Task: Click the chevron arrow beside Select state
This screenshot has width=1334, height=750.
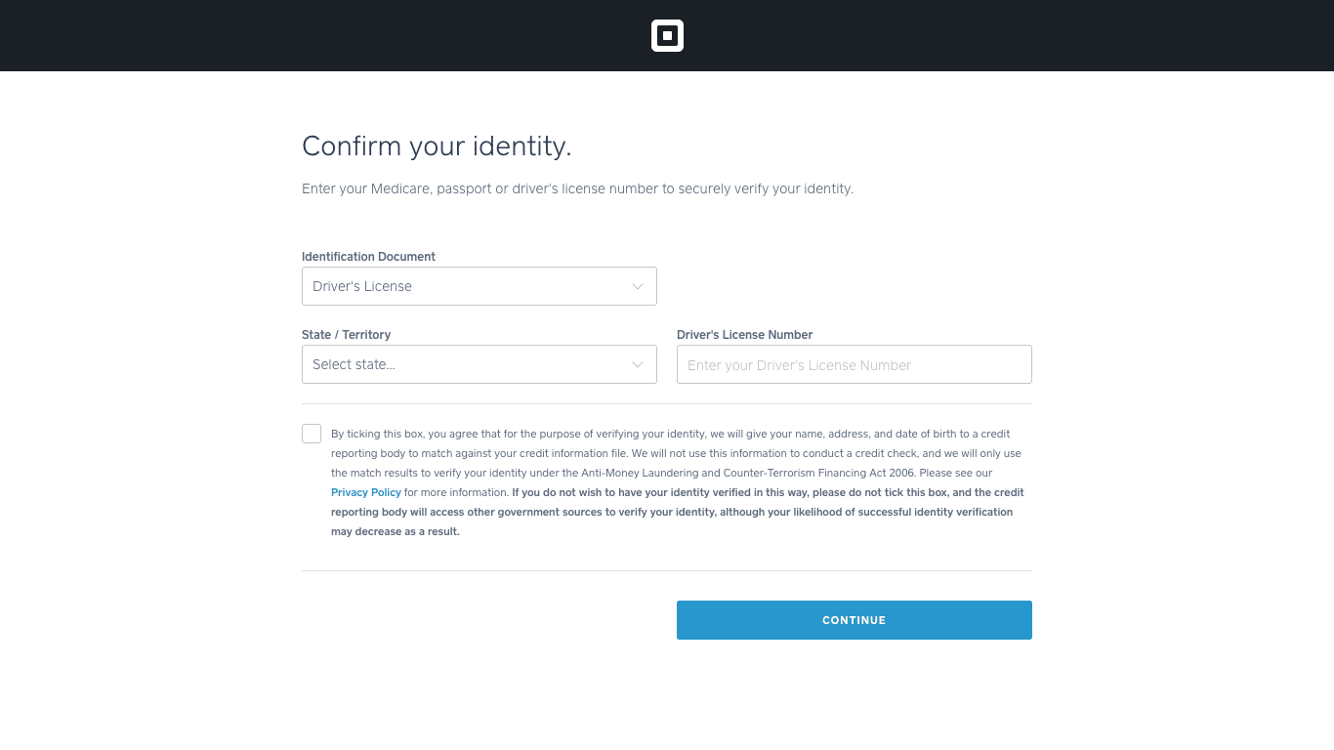Action: coord(638,364)
